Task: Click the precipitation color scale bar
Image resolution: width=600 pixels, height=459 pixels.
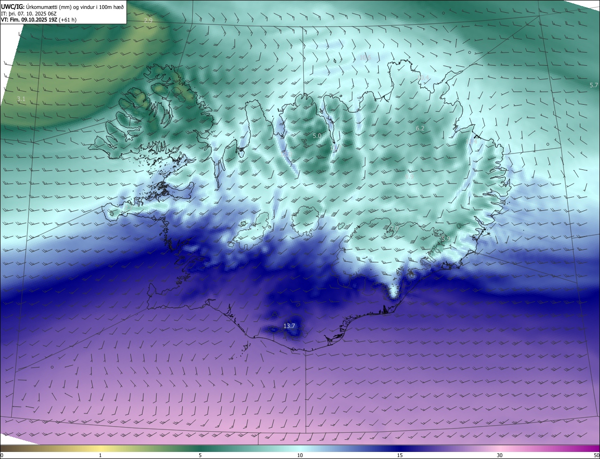Action: (300, 448)
